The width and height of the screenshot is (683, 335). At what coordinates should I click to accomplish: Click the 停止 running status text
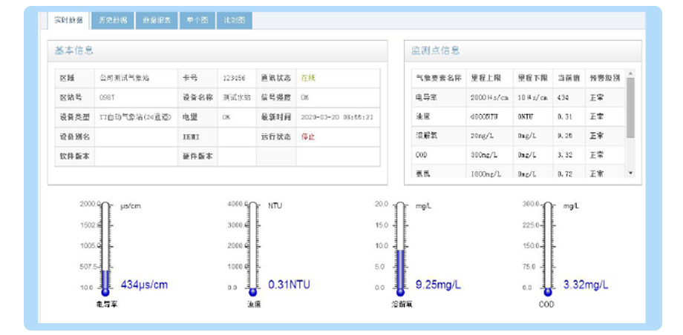point(307,136)
